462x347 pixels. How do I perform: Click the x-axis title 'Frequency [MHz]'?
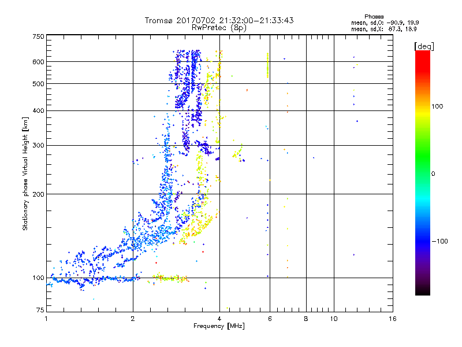[219, 326]
